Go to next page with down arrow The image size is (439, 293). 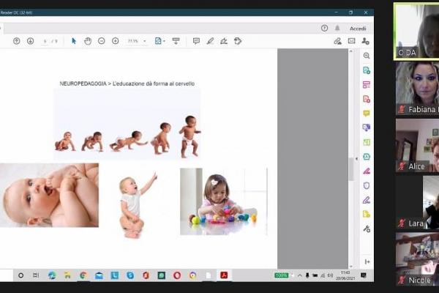point(30,41)
